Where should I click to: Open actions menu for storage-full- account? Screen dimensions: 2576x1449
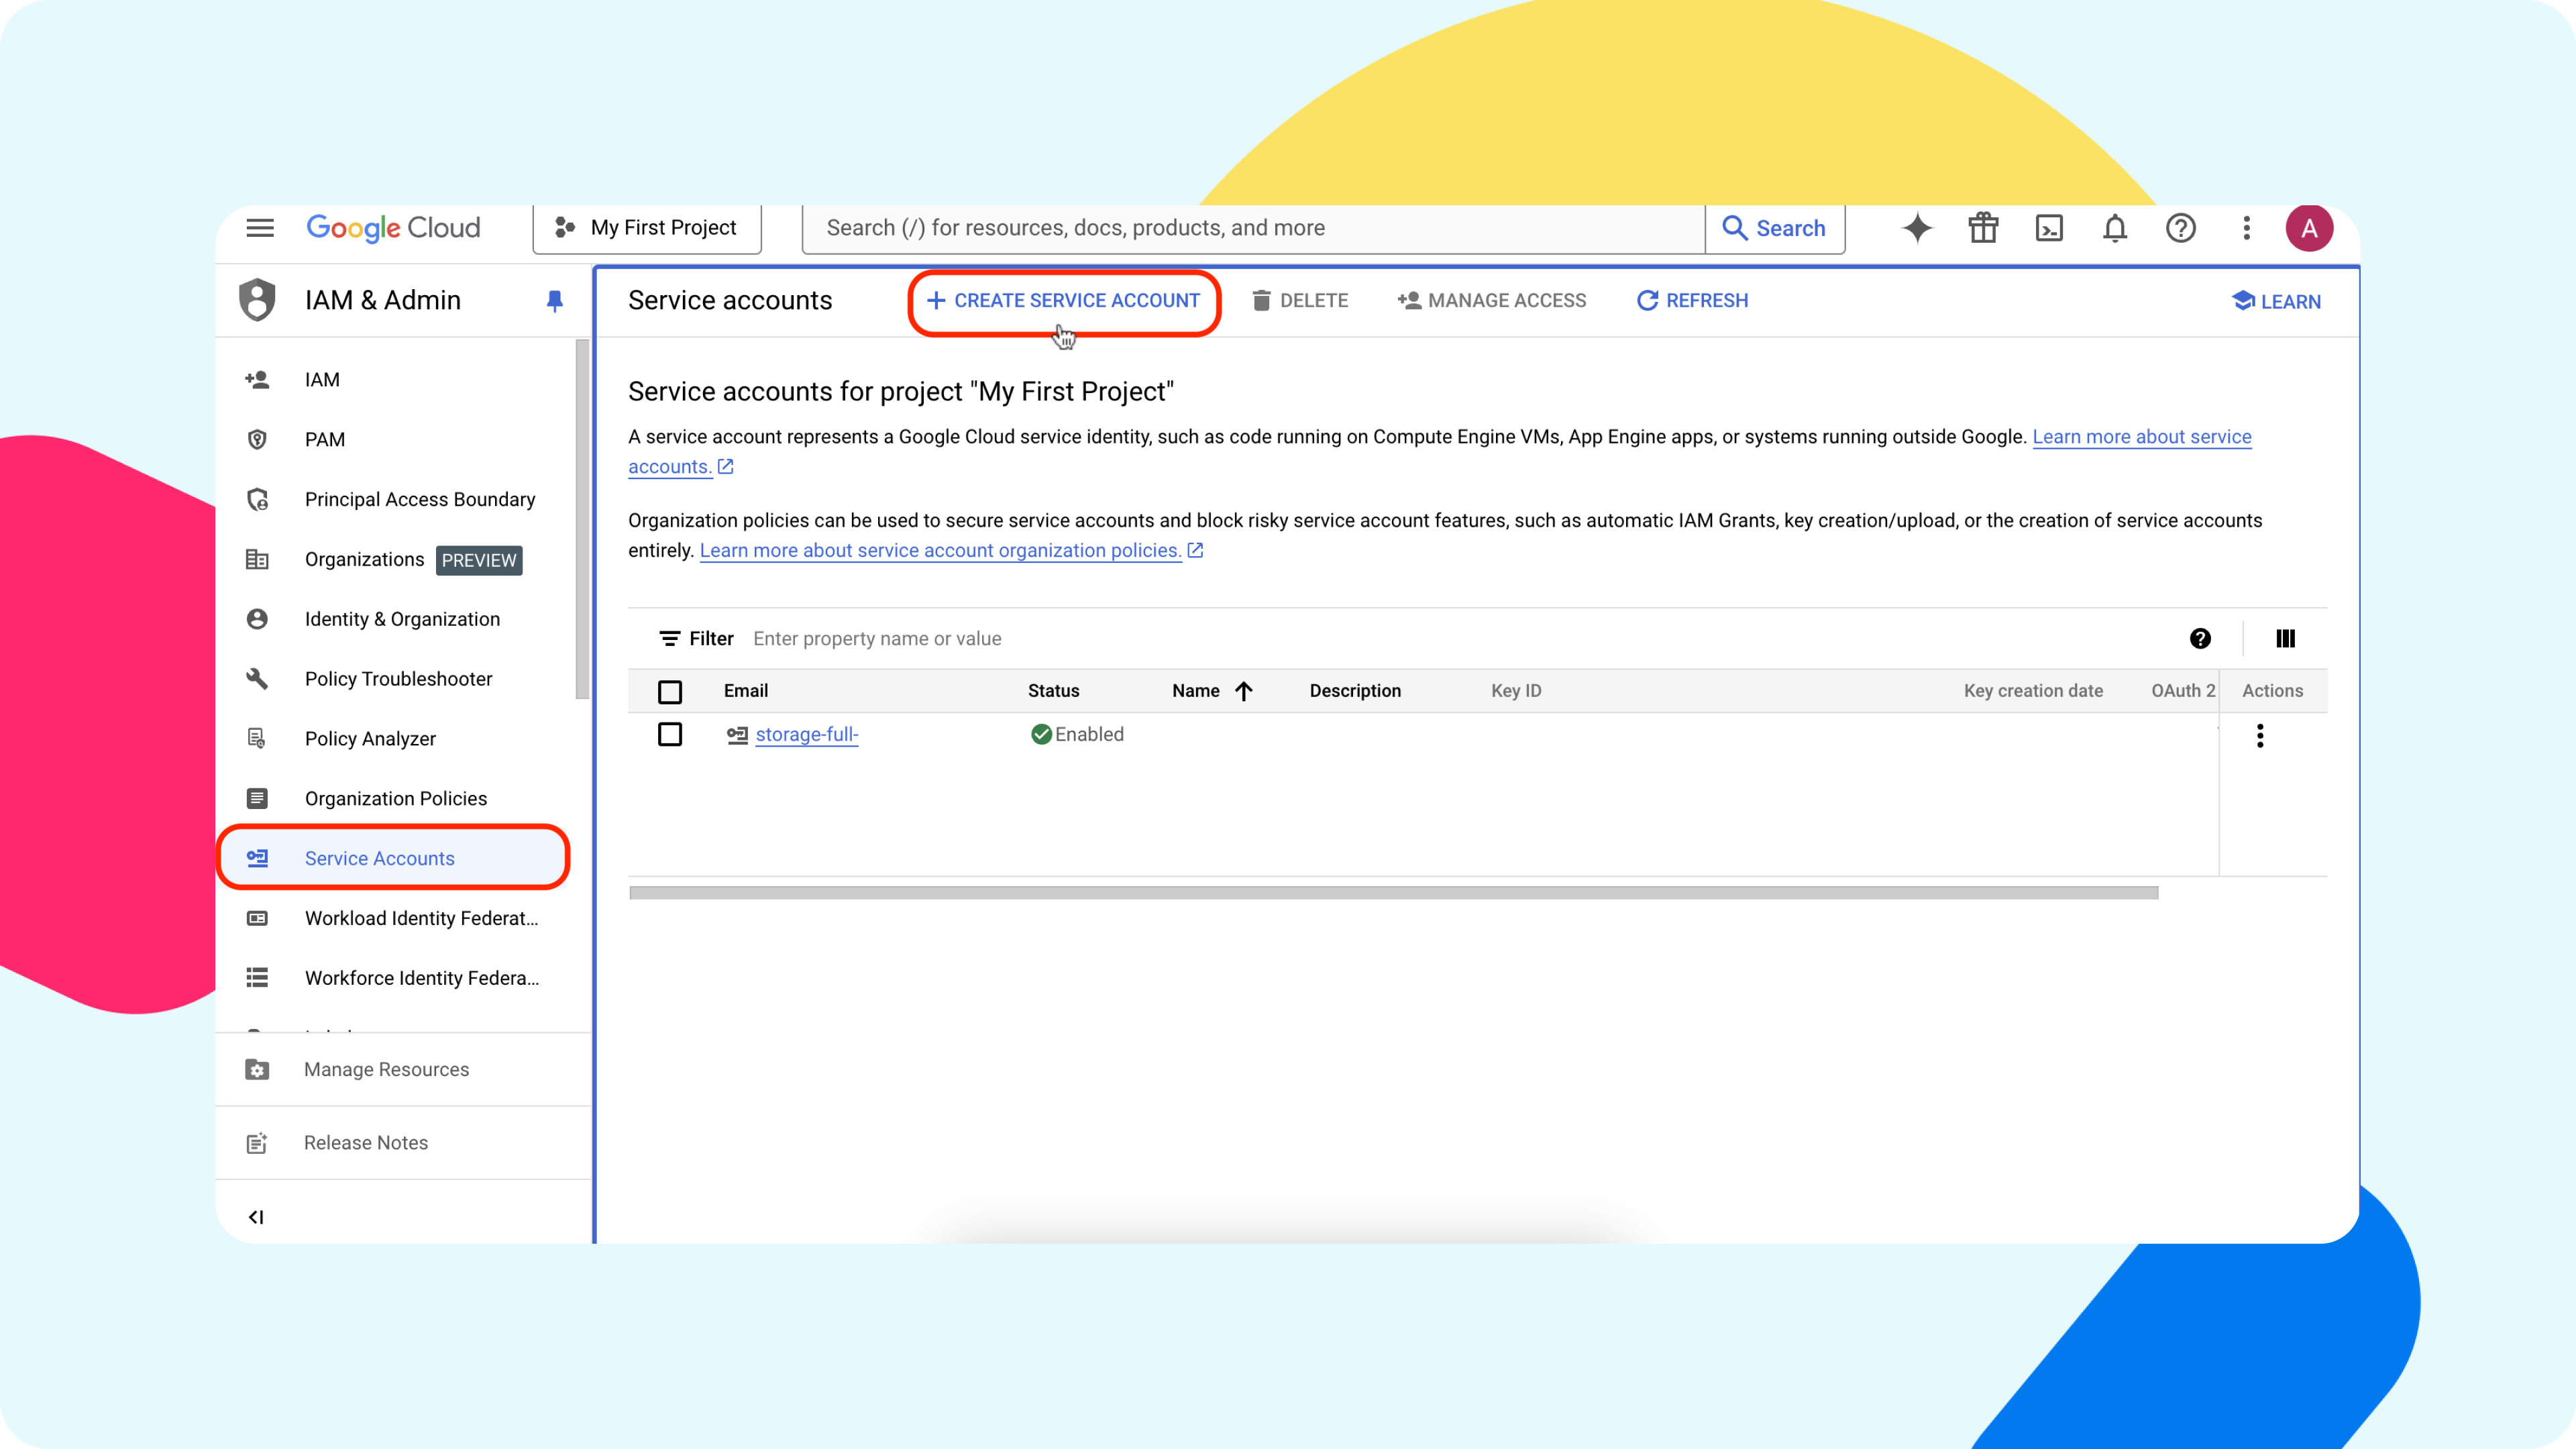2260,736
